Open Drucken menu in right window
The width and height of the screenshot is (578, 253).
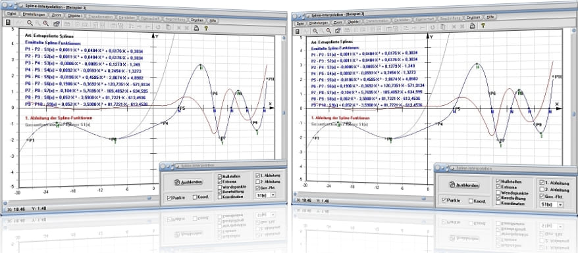pyautogui.click(x=473, y=17)
